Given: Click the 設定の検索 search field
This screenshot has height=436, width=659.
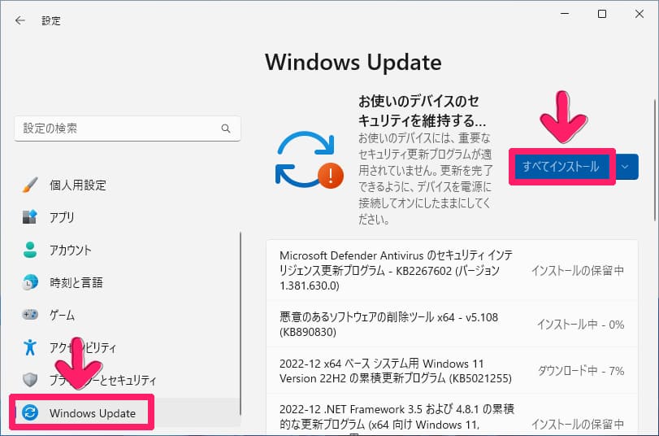Looking at the screenshot, I should pyautogui.click(x=128, y=129).
